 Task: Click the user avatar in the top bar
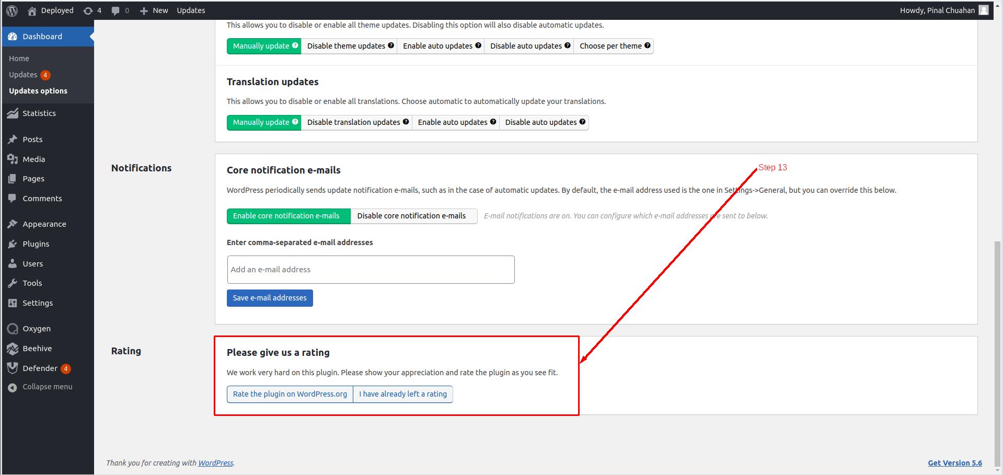click(983, 10)
